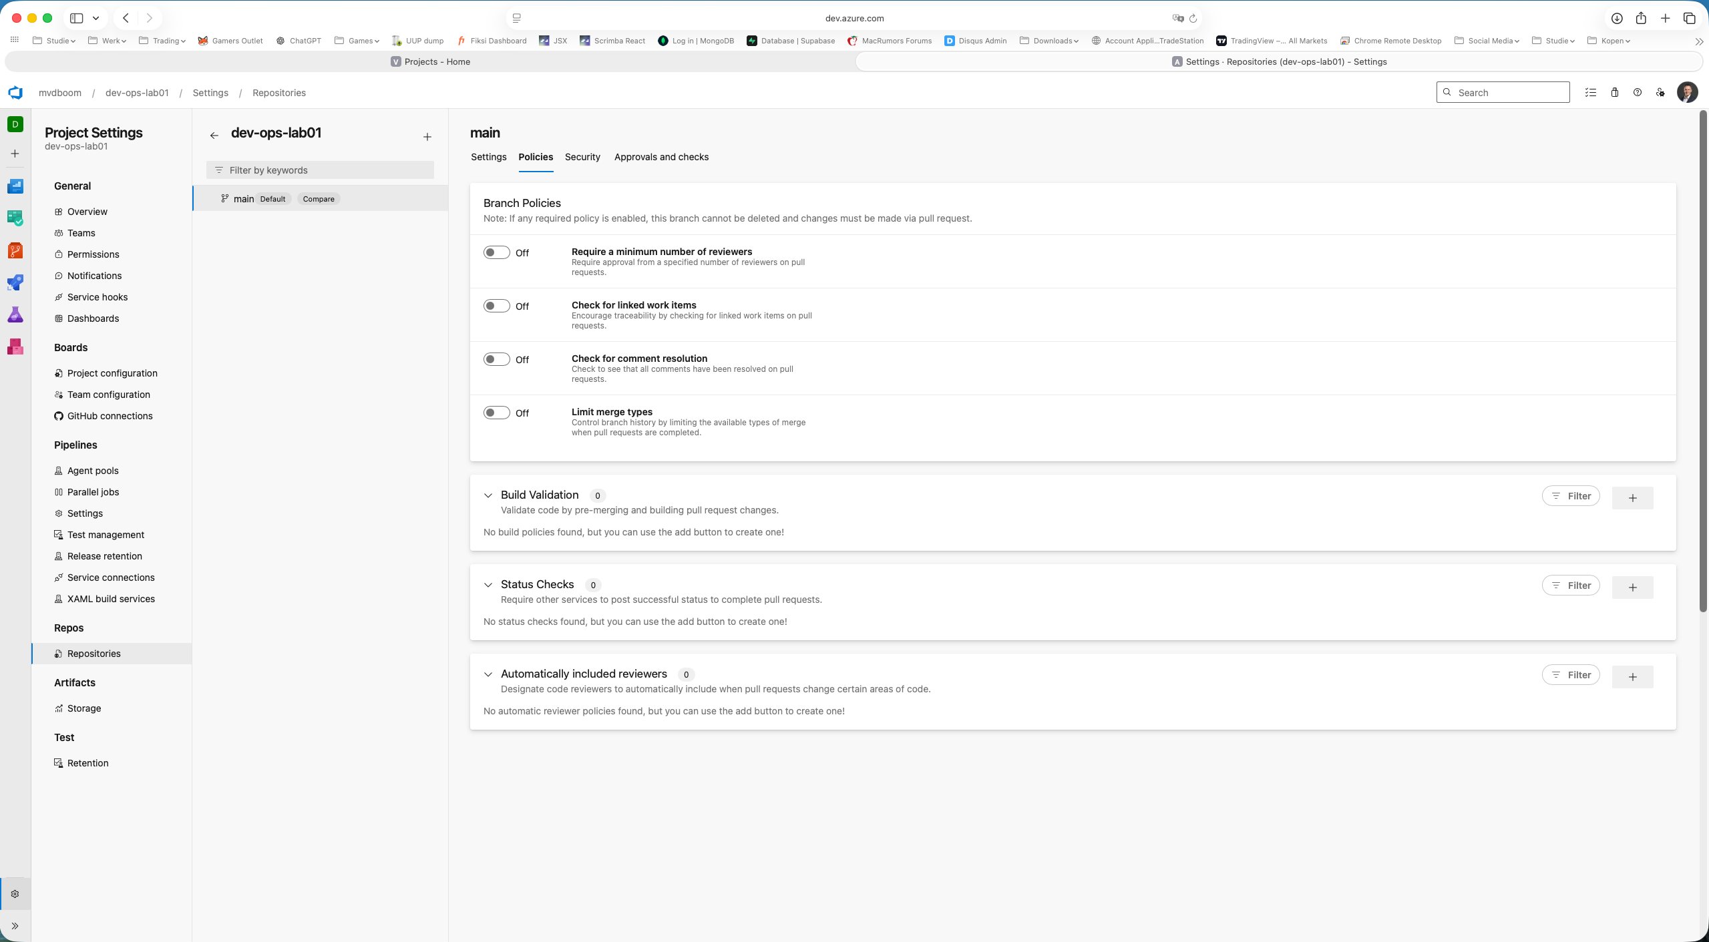The image size is (1709, 942).
Task: Enable Require a minimum number of reviewers
Action: point(496,252)
